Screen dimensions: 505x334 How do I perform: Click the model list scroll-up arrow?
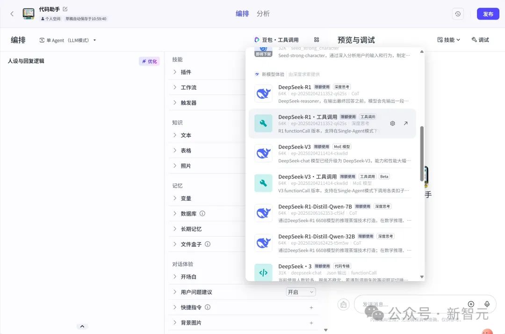[x=422, y=51]
